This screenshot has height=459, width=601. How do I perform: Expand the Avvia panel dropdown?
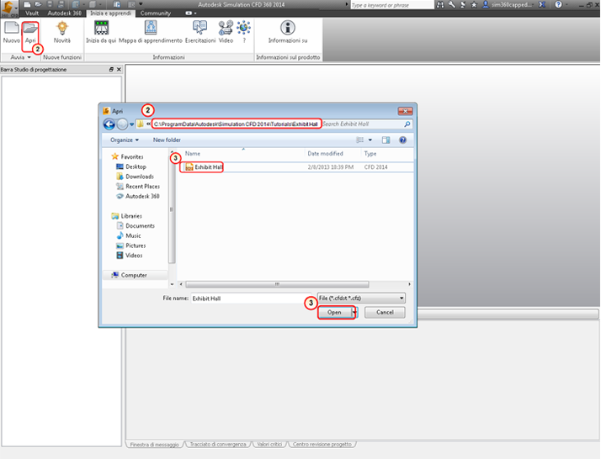click(20, 57)
